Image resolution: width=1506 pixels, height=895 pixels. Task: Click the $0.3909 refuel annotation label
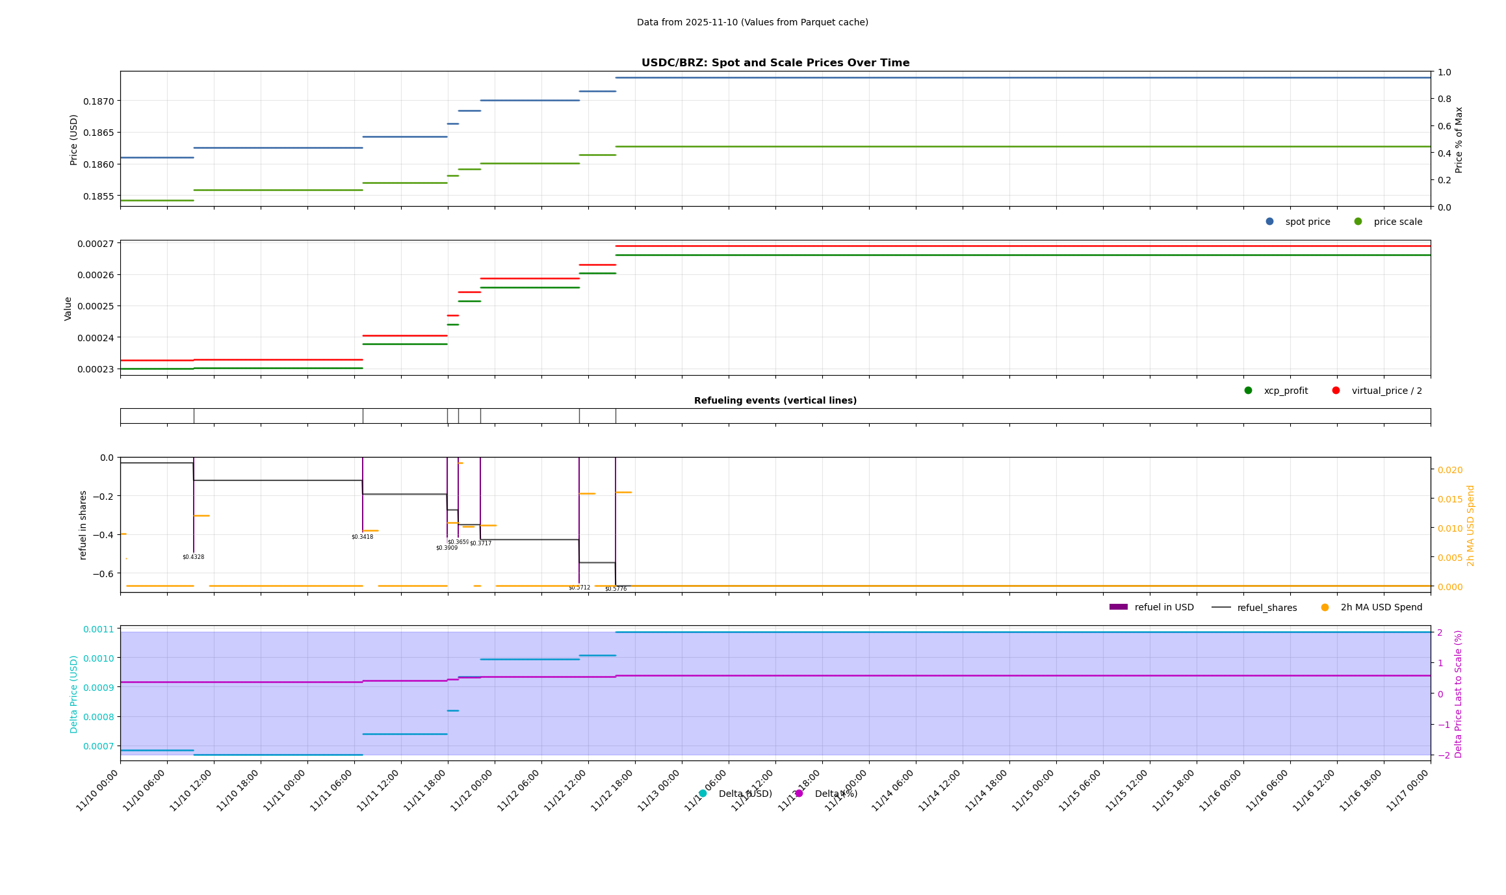tap(446, 548)
